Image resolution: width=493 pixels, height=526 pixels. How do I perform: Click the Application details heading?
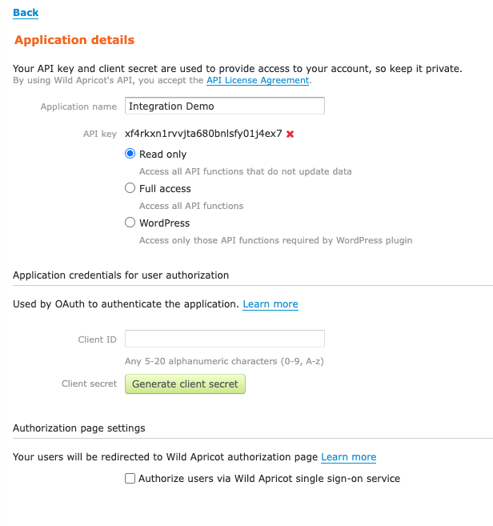tap(74, 40)
